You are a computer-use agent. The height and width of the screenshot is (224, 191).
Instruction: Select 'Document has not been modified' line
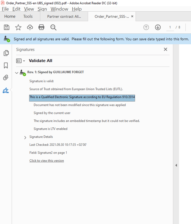(x=80, y=105)
